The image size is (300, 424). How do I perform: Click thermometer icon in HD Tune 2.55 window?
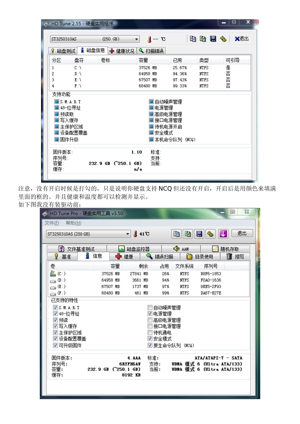click(149, 39)
